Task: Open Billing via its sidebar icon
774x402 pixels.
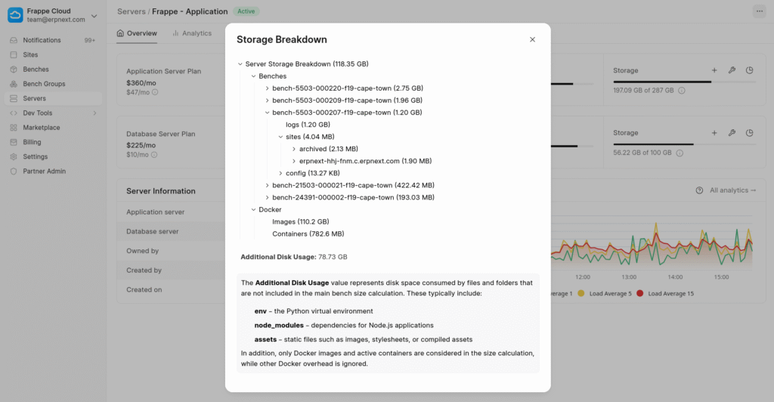Action: 14,142
